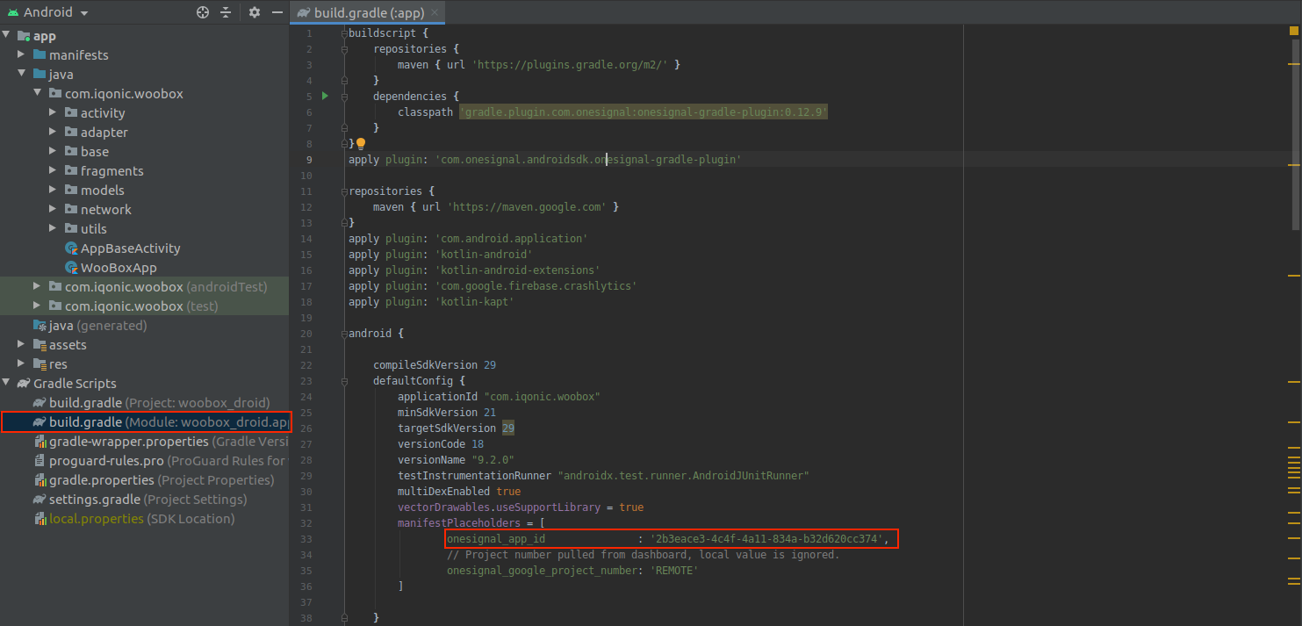Click the WooBoxApp Kotlin class icon
1302x626 pixels.
(x=72, y=268)
